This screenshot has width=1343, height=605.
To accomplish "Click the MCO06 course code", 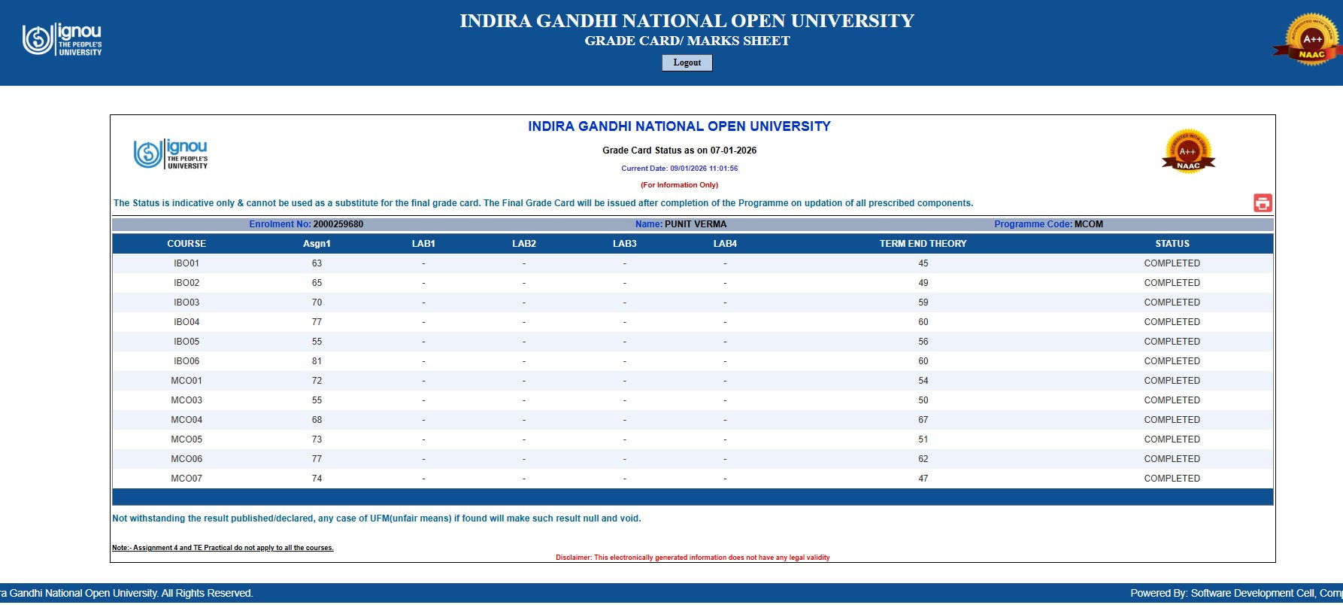I will click(186, 459).
